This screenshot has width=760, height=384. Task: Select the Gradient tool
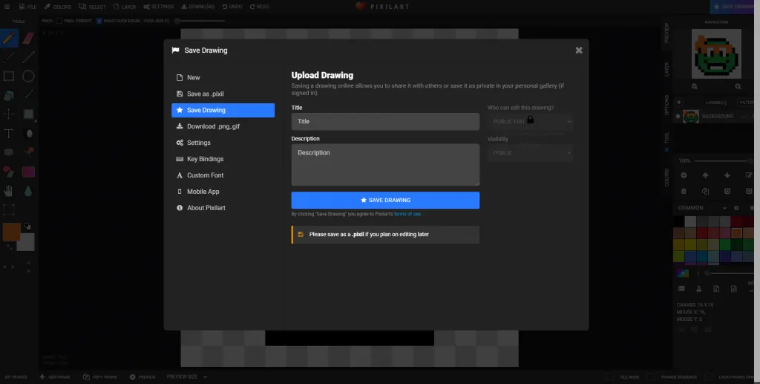tap(29, 172)
